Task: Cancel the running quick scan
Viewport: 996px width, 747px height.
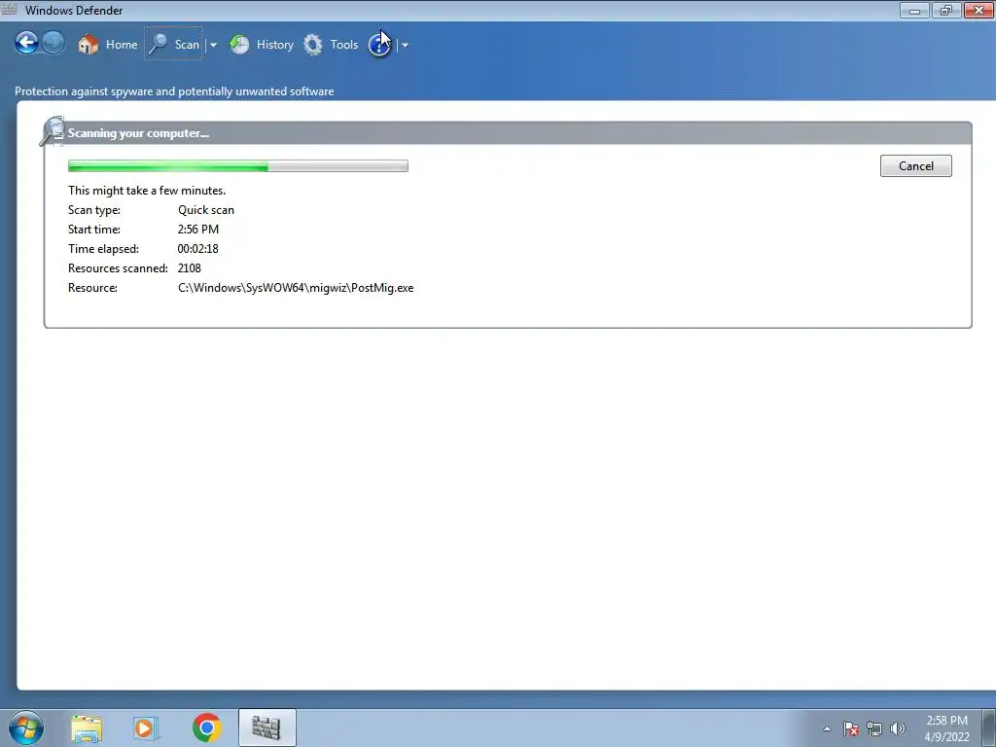Action: pos(915,165)
